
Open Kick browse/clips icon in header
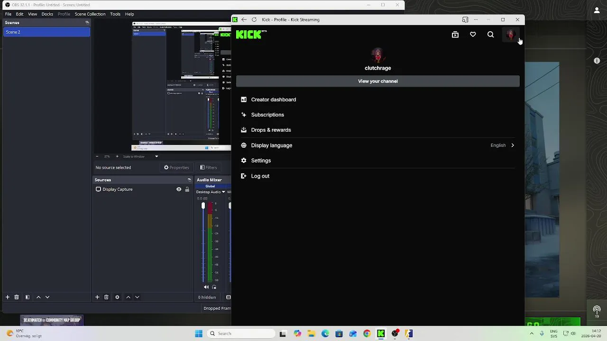[455, 35]
